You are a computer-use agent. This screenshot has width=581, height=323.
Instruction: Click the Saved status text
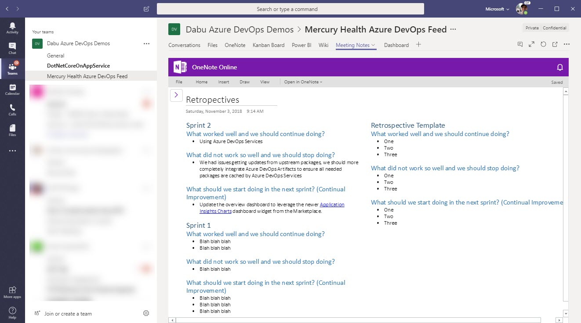557,82
